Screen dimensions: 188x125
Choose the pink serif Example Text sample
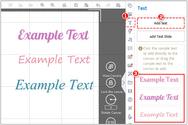tap(159, 80)
